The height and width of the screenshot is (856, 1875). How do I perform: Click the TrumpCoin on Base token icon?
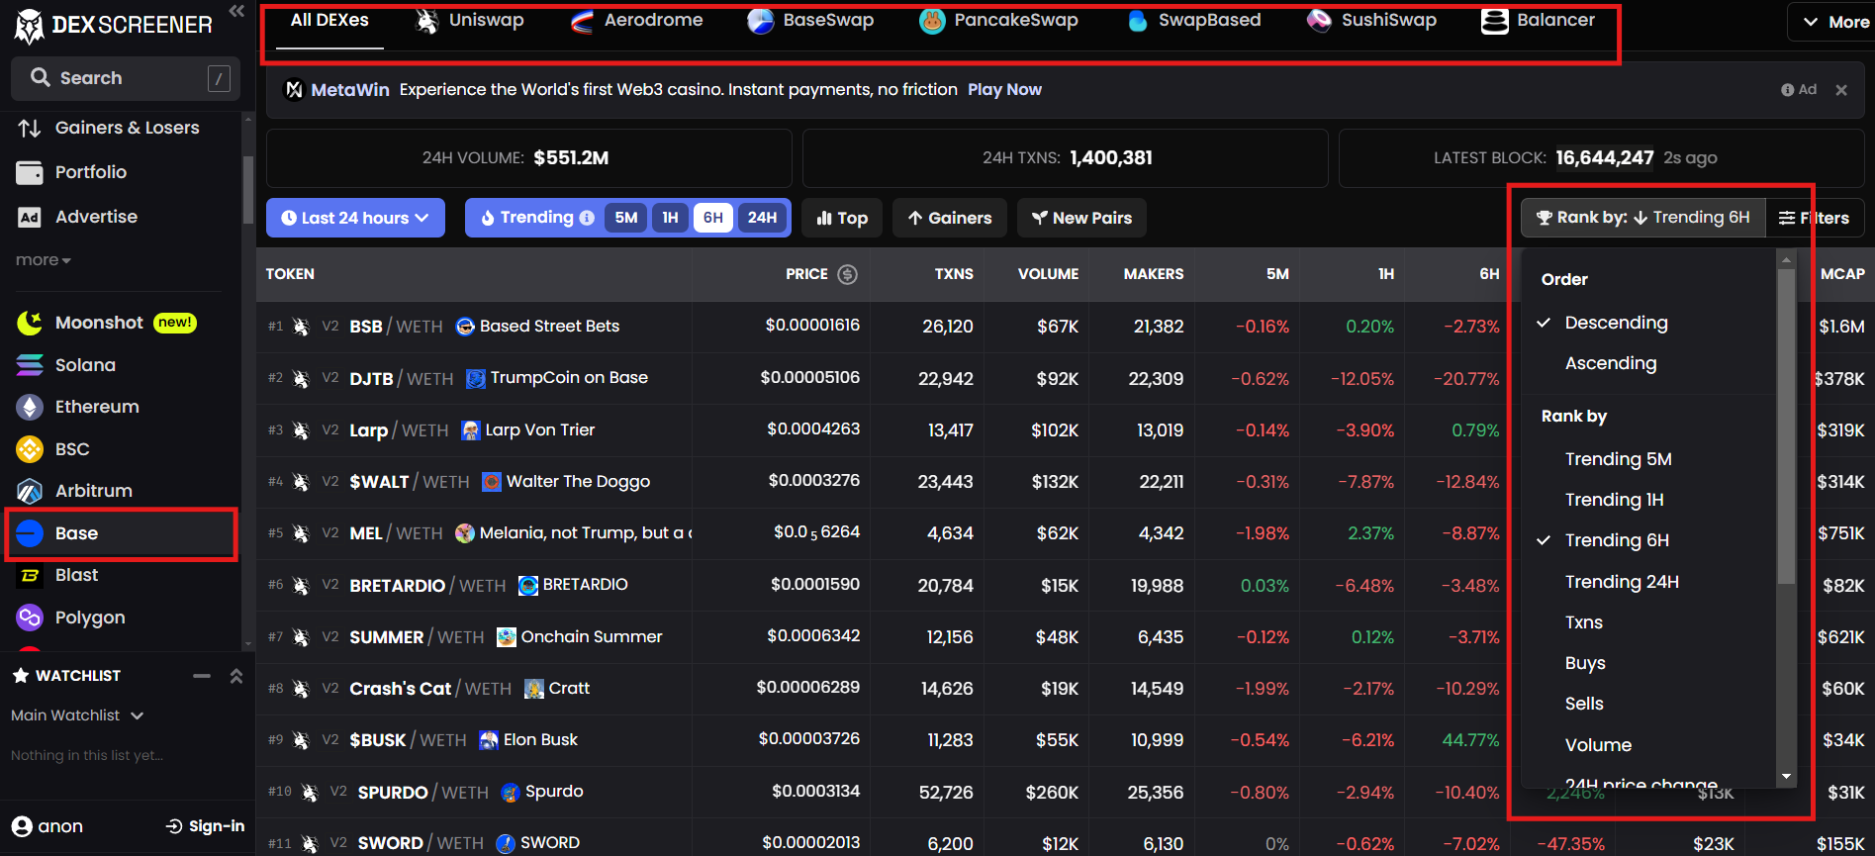(x=476, y=378)
